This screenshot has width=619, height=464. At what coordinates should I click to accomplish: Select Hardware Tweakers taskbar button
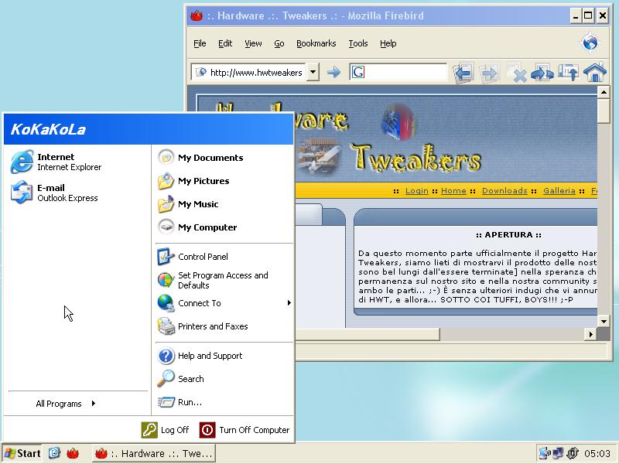[154, 453]
